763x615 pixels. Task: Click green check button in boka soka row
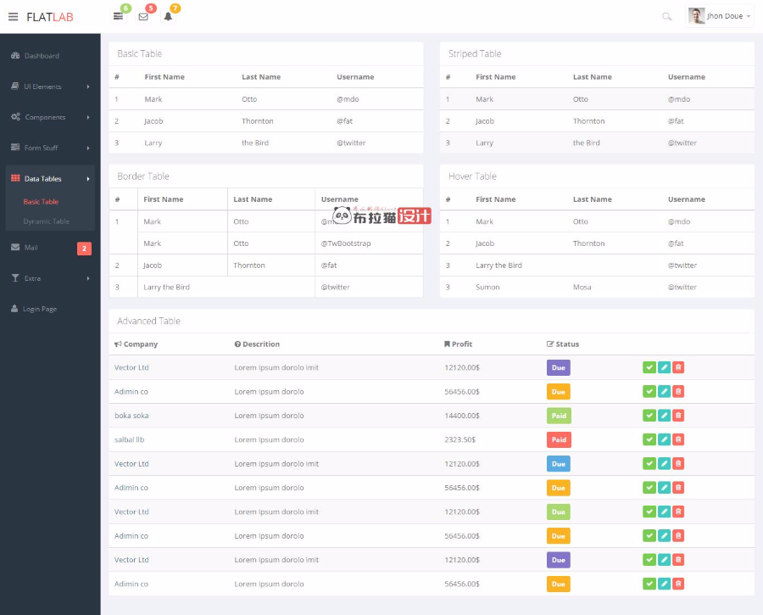coord(649,416)
